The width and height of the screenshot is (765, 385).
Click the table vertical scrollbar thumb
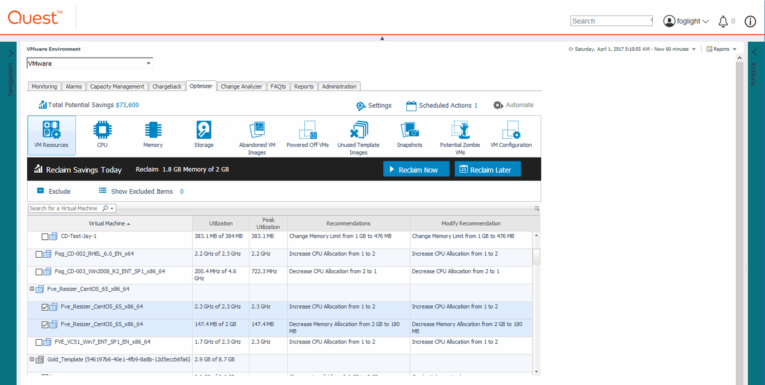click(x=536, y=257)
